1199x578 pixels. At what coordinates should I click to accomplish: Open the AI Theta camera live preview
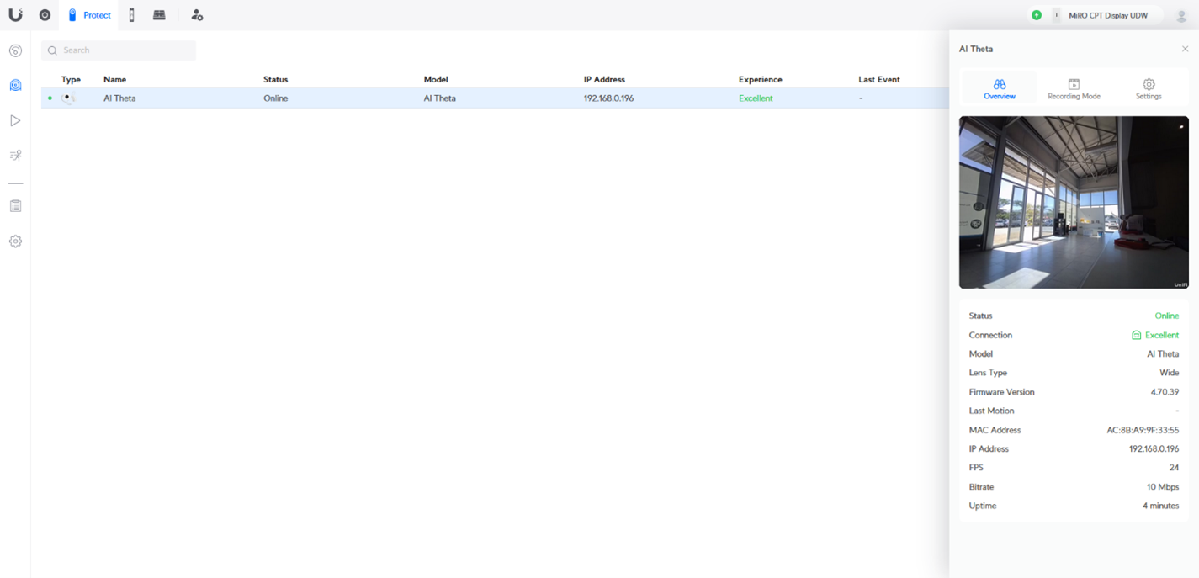pos(1074,203)
